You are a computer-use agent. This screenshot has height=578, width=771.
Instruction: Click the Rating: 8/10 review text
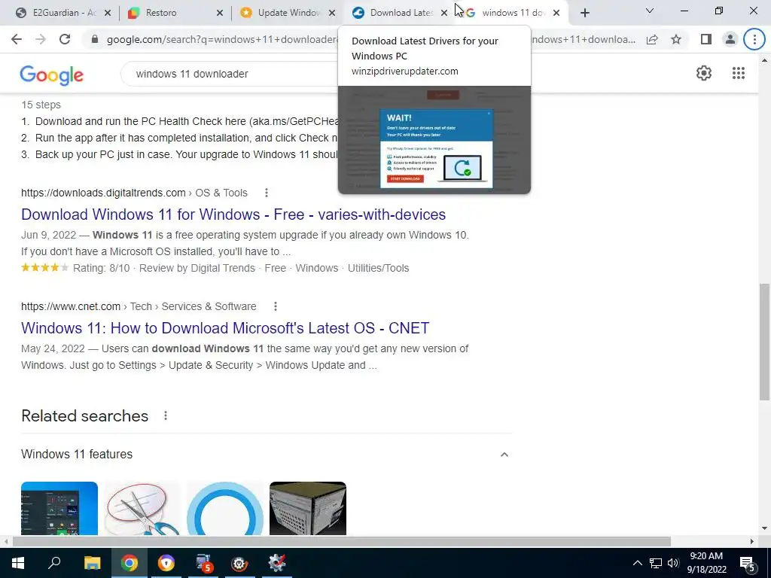coord(102,268)
